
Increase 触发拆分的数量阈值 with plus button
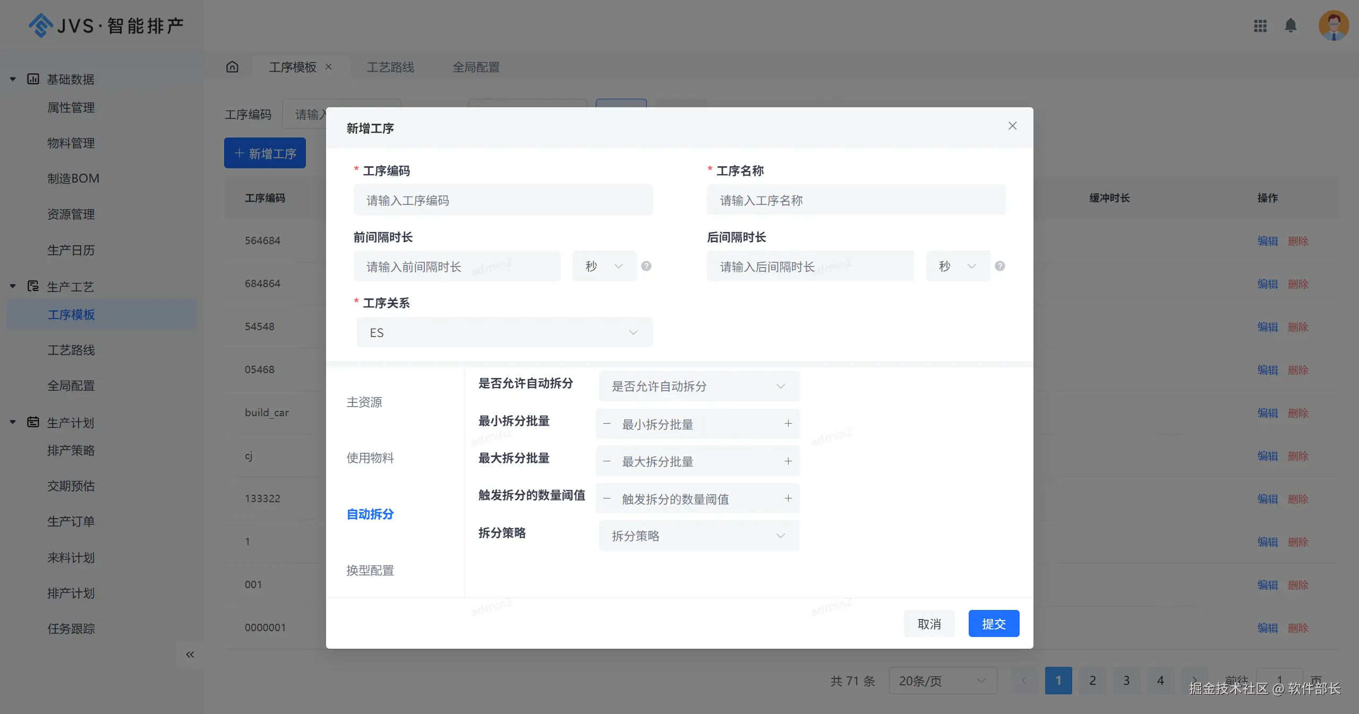pyautogui.click(x=788, y=498)
